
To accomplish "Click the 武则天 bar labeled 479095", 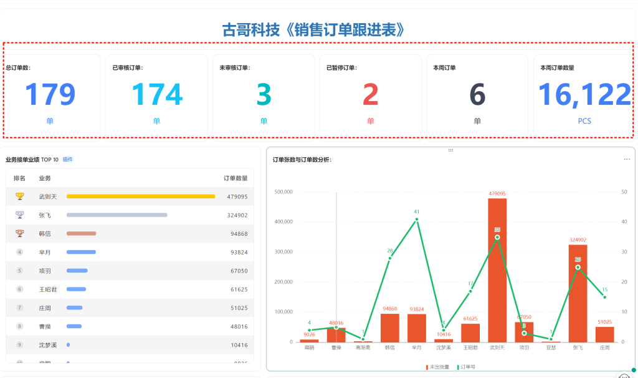I will tap(497, 270).
